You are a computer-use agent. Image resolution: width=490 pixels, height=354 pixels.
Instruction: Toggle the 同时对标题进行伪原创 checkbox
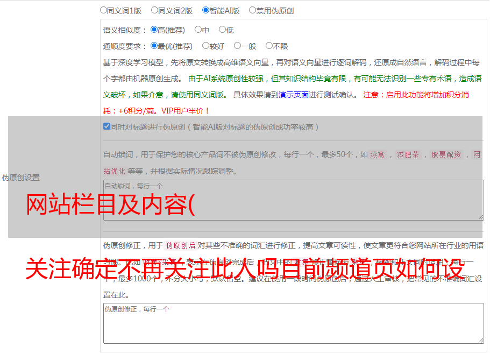tap(106, 127)
